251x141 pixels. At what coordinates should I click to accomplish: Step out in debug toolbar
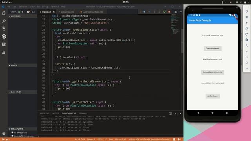coord(159,12)
